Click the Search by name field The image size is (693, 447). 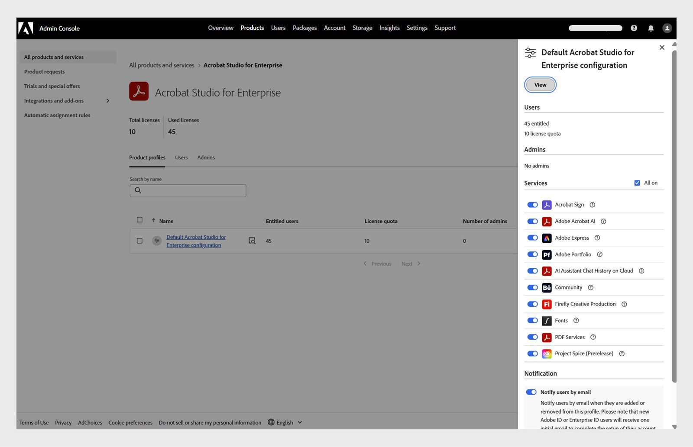[188, 190]
